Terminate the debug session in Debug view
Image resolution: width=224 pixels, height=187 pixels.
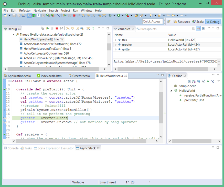57,28
